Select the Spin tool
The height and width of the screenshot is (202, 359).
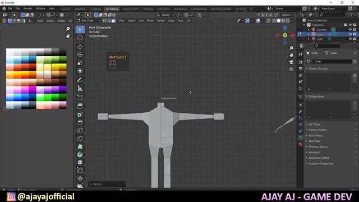pos(80,154)
